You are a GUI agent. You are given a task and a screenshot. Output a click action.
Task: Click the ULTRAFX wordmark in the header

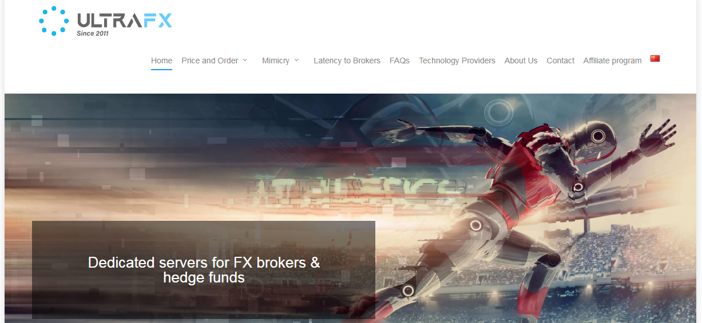coord(124,21)
